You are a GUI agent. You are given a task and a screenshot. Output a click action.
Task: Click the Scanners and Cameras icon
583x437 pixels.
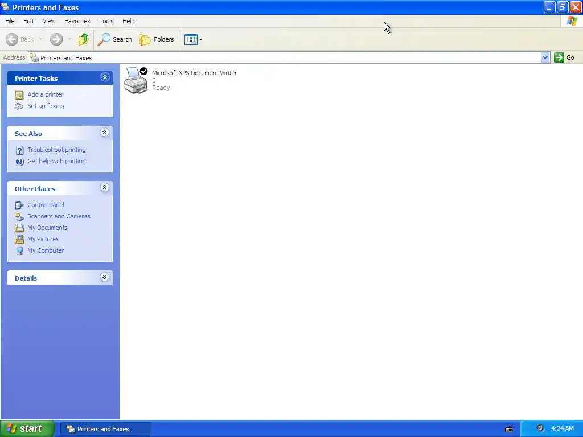pos(19,217)
